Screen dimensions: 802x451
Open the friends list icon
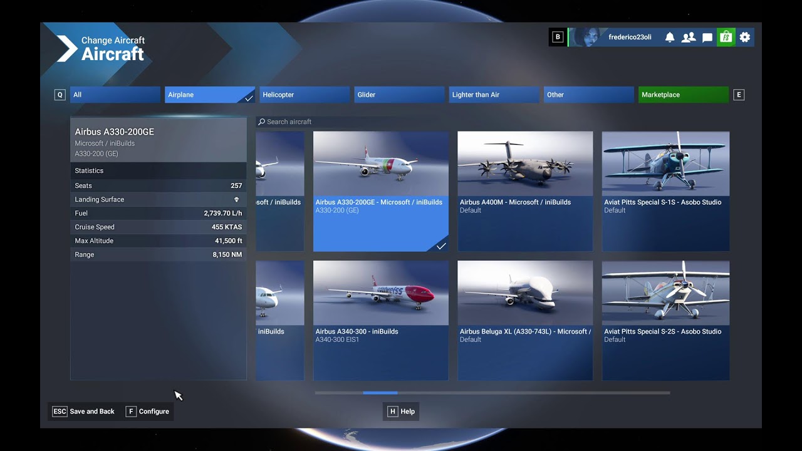[x=689, y=37]
